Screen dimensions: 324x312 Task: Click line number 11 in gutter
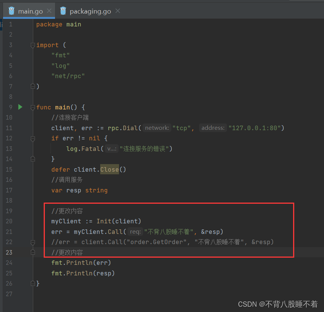tap(9, 128)
